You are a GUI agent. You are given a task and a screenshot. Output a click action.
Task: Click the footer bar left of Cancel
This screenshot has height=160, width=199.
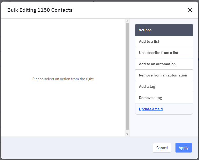(x=76, y=148)
